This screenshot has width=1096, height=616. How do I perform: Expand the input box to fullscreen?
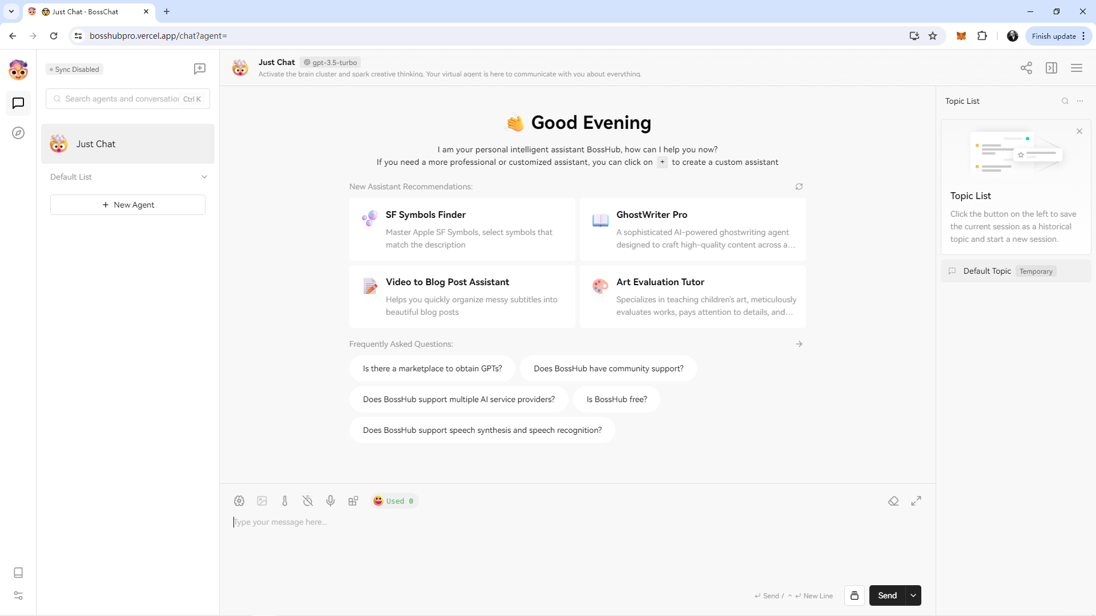tap(916, 501)
